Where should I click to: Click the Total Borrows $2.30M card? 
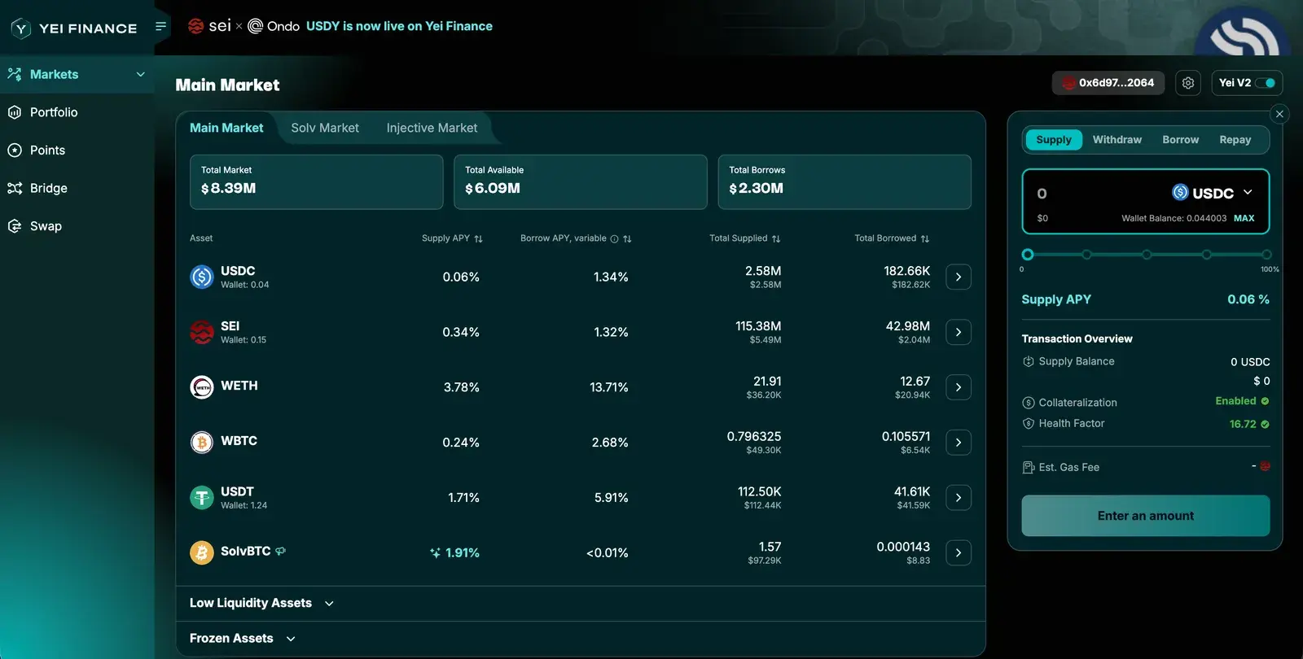[x=845, y=182]
